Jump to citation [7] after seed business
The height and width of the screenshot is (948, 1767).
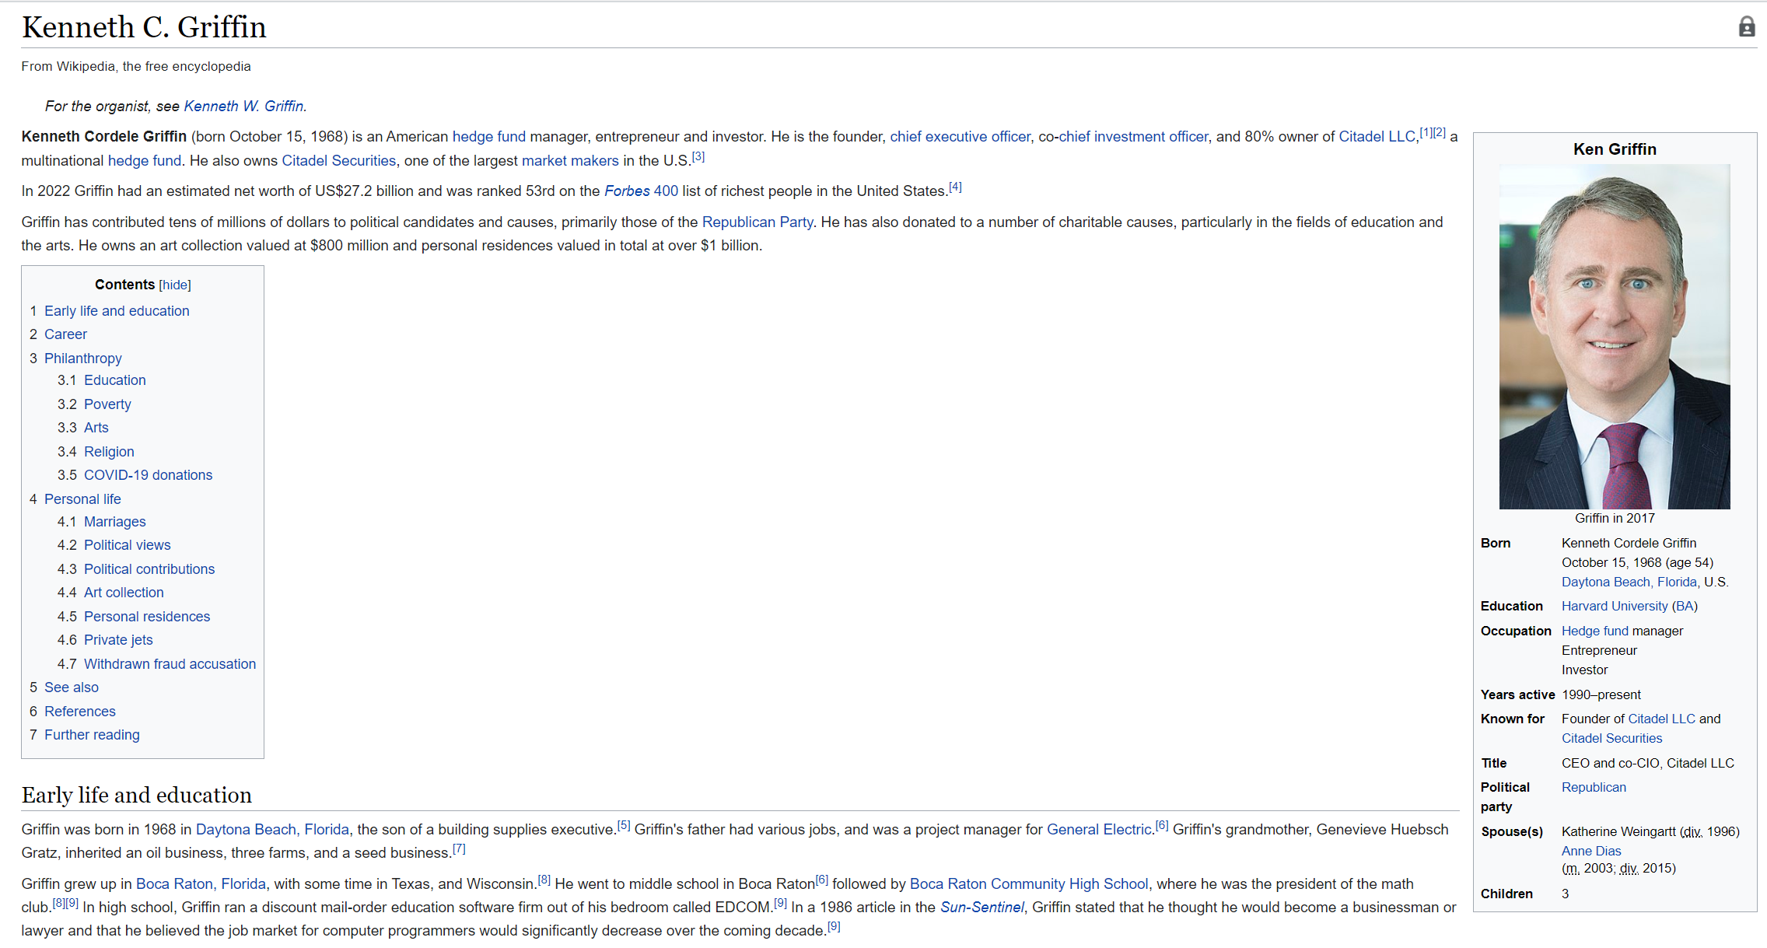[459, 848]
